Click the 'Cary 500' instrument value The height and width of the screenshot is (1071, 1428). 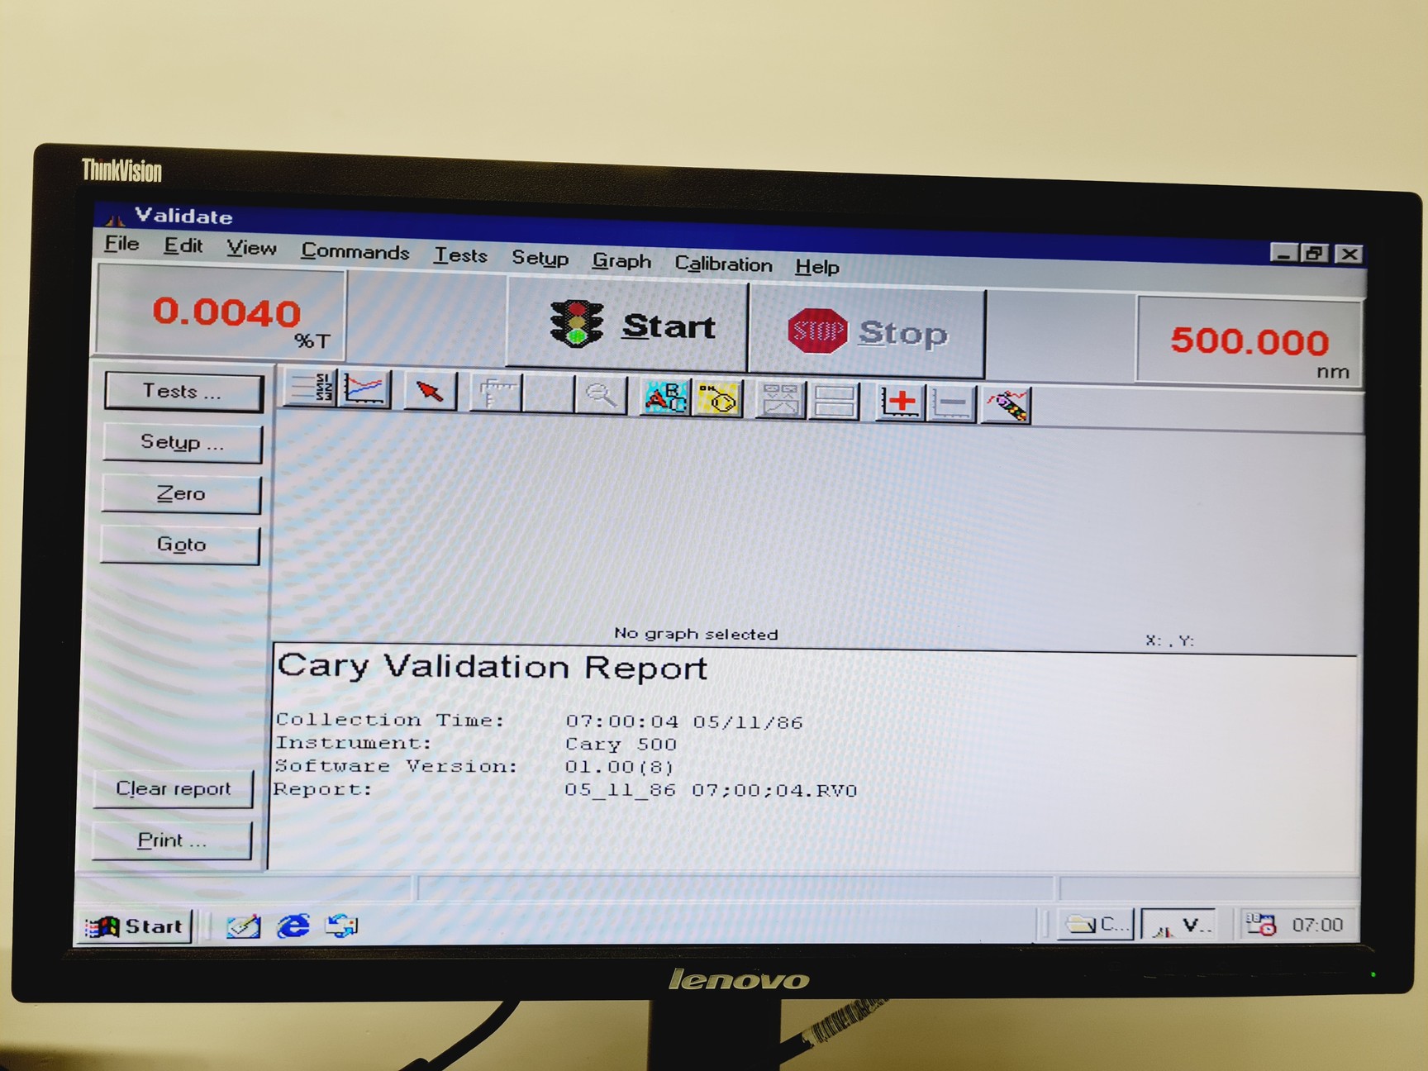621,745
